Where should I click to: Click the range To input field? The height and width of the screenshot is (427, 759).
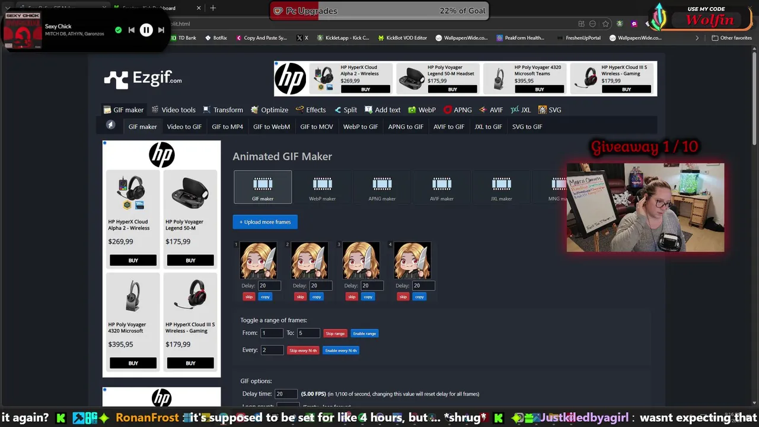coord(308,333)
